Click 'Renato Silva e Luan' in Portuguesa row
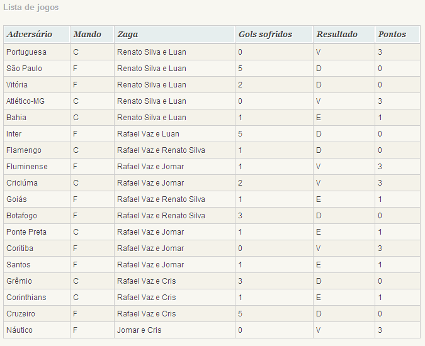This screenshot has width=425, height=346. pyautogui.click(x=152, y=52)
